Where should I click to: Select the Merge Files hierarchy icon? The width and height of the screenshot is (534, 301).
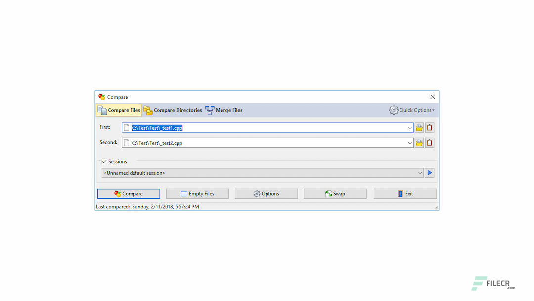tap(210, 110)
